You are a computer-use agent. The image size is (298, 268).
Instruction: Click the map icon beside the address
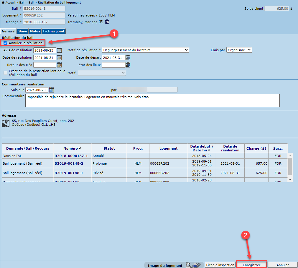(x=6, y=123)
